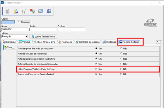Click the Senha Teclado Virtual button
Image resolution: width=164 pixels, height=108 pixels.
tap(43, 37)
